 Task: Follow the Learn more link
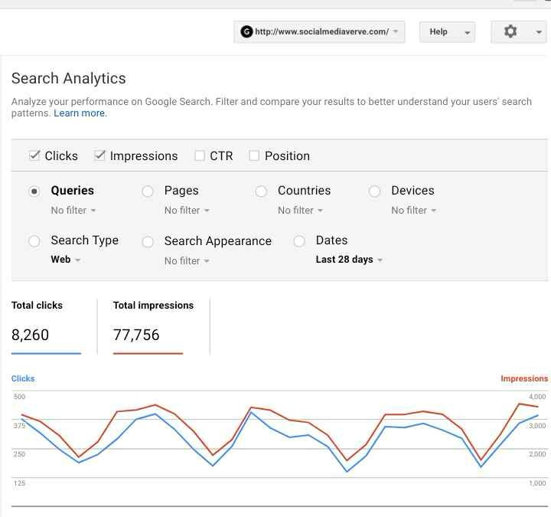80,113
